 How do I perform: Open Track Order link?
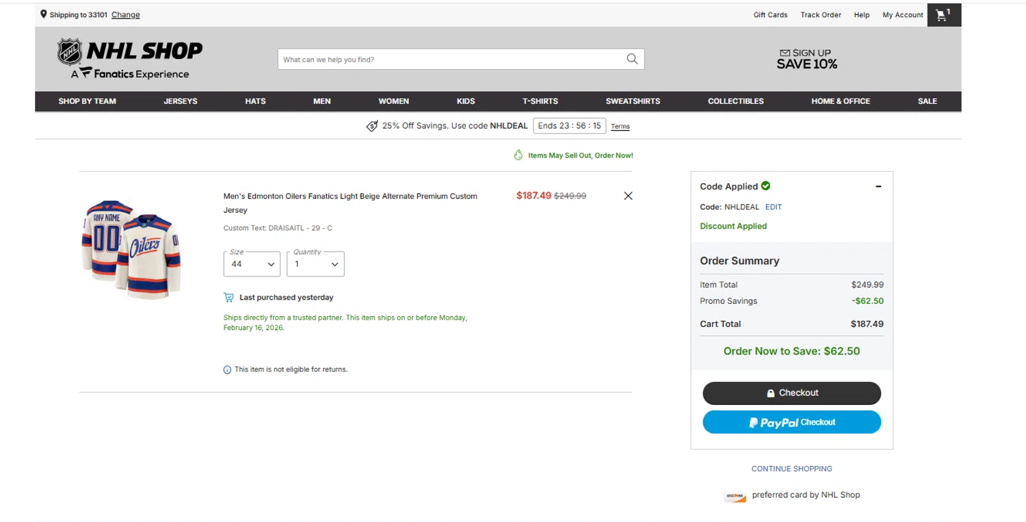tap(821, 14)
